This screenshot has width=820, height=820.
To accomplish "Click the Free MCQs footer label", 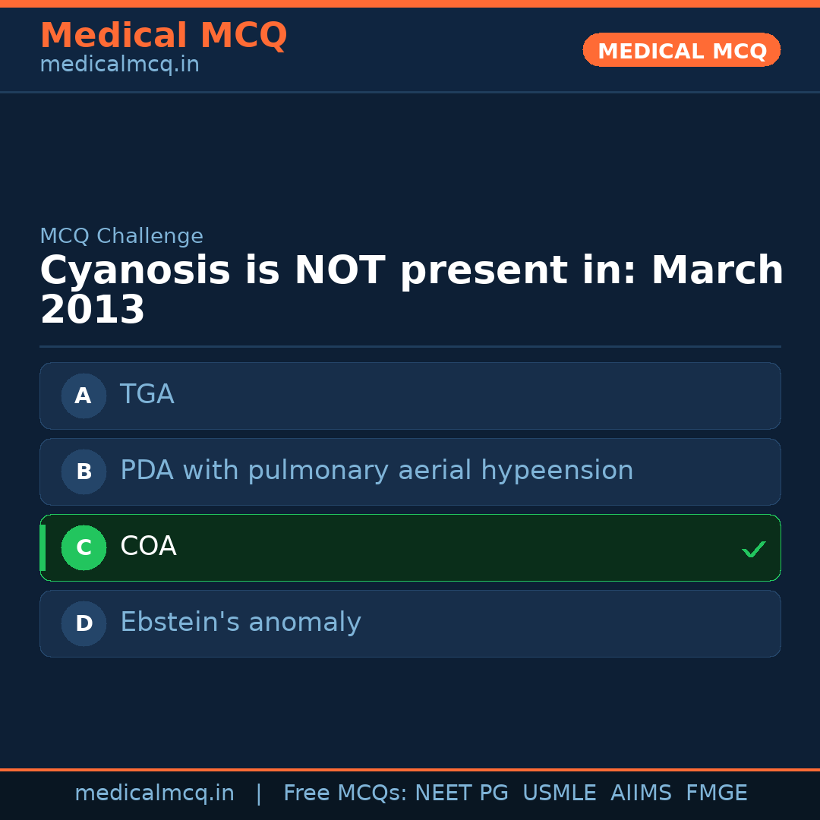I will 345,793.
